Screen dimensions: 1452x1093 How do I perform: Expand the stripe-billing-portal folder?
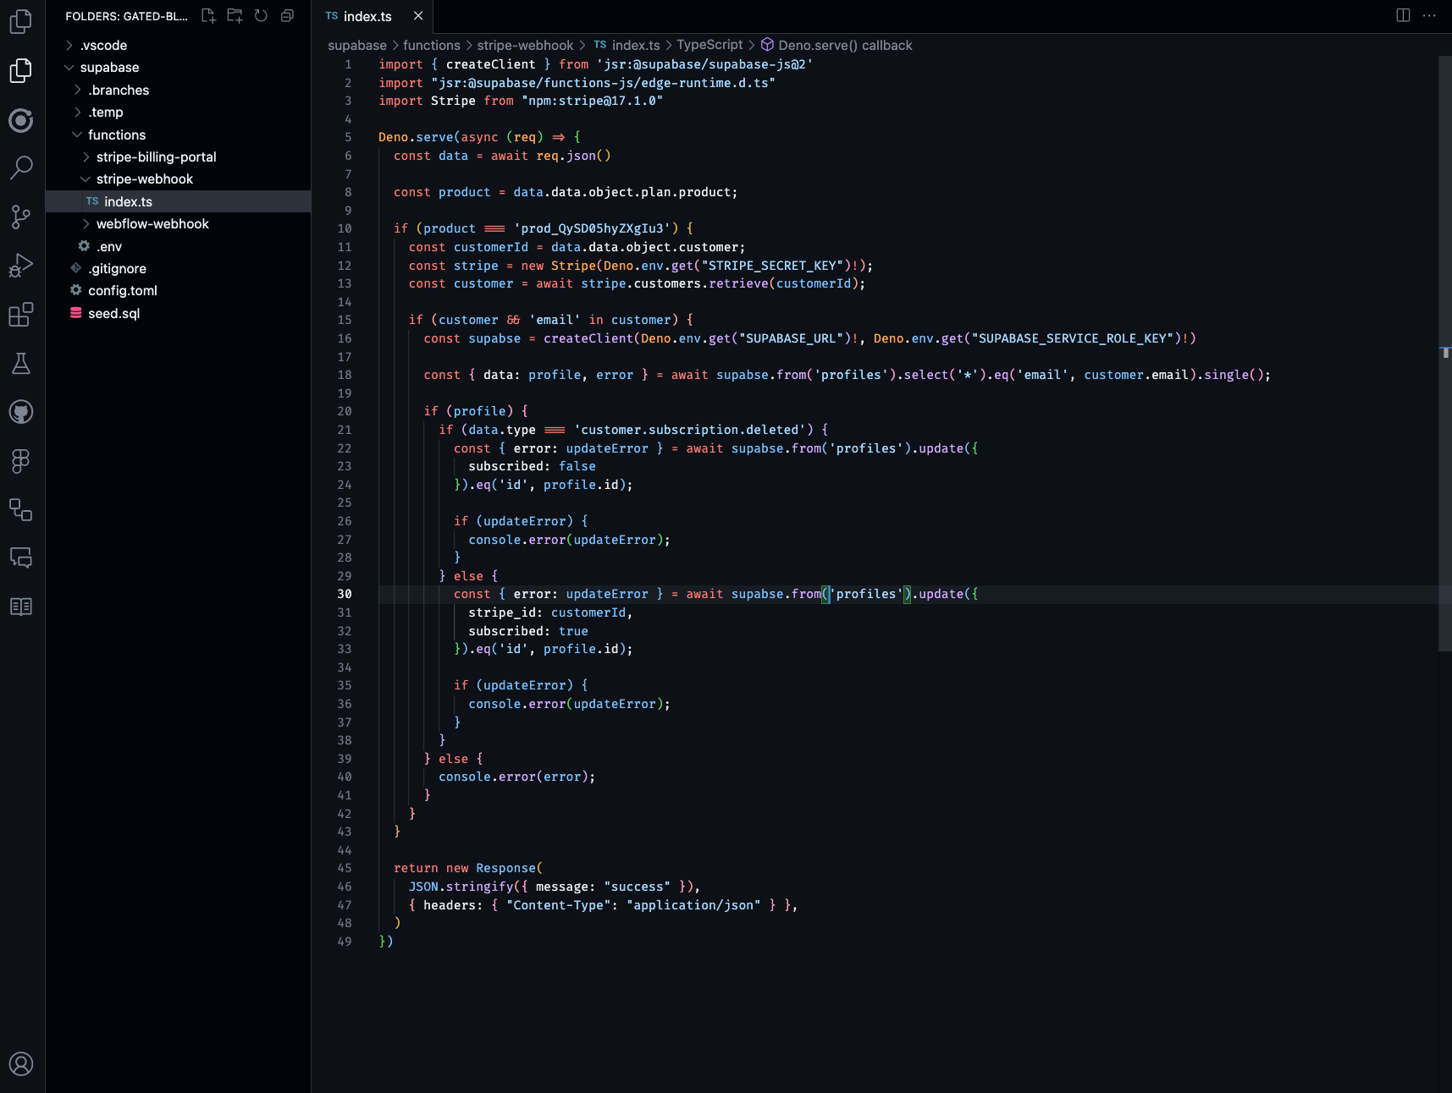(x=178, y=157)
